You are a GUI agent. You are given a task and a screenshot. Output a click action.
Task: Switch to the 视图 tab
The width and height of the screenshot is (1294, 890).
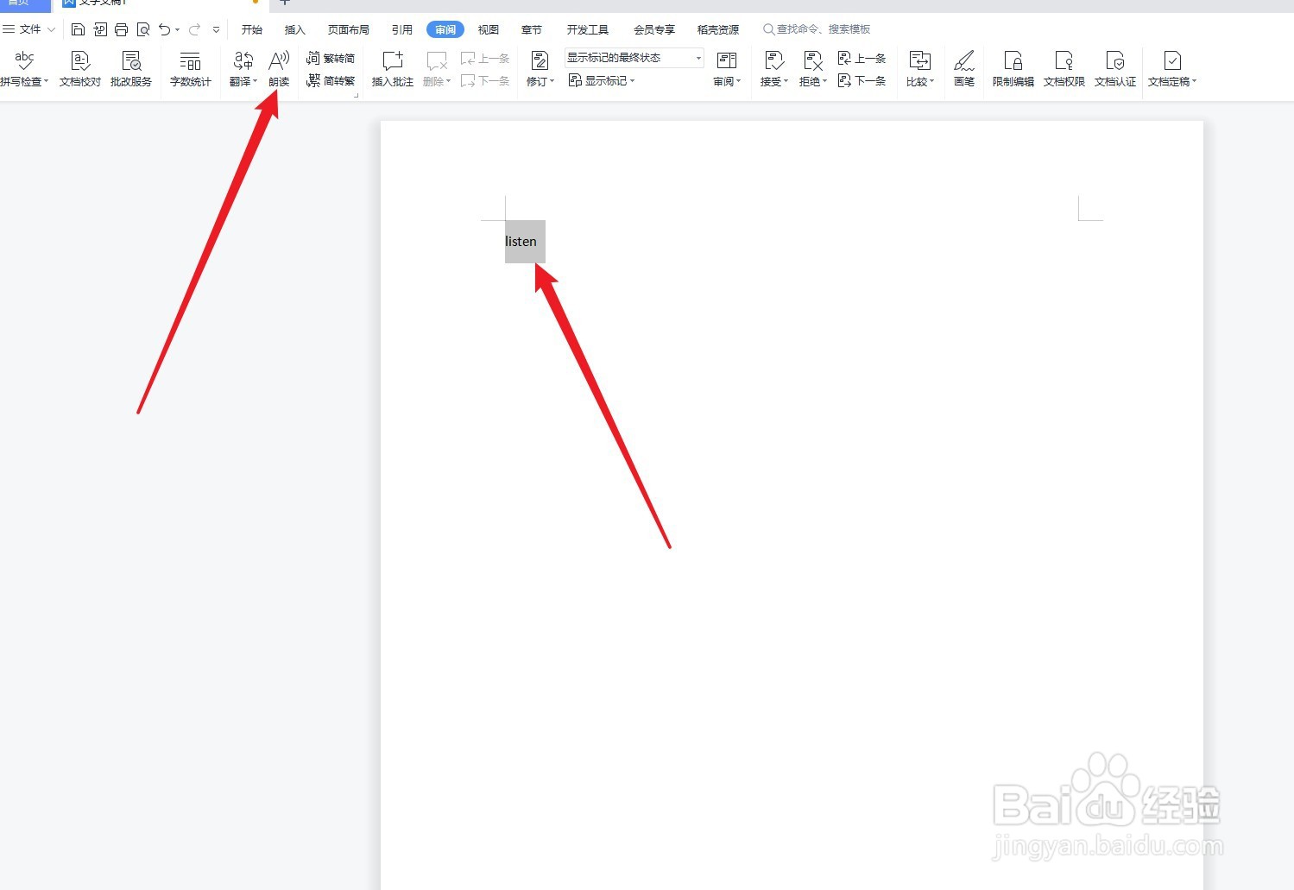coord(489,29)
